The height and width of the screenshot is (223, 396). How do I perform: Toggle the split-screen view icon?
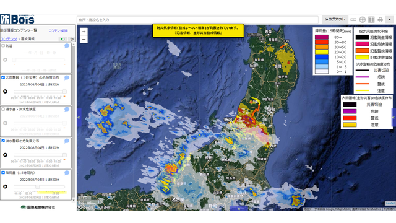point(371,19)
